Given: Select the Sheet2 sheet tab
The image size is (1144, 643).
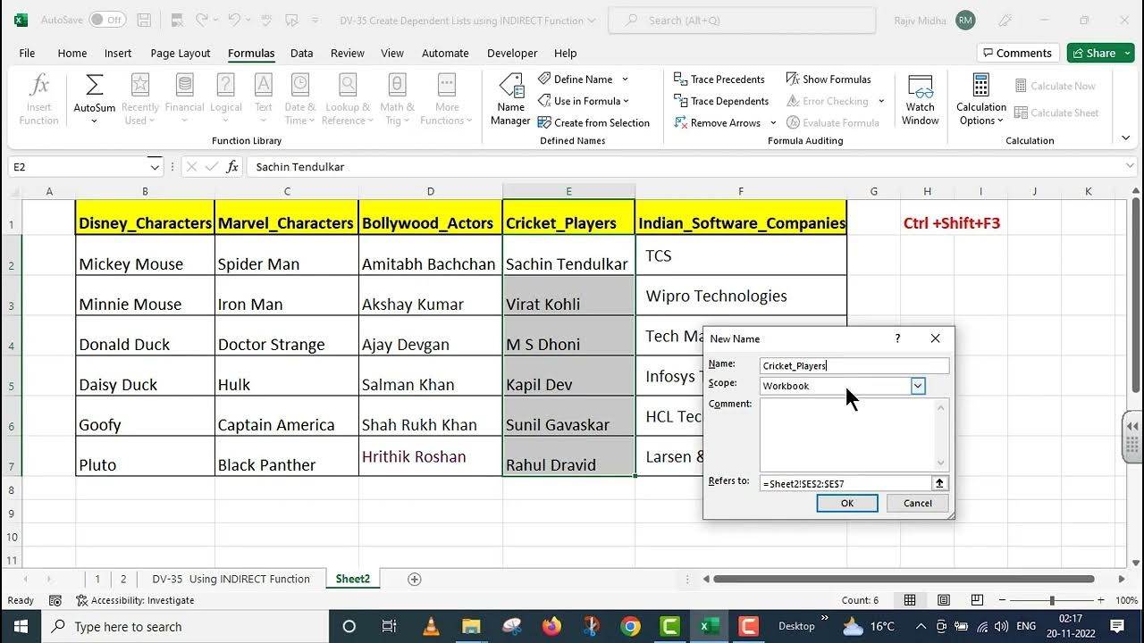Looking at the screenshot, I should 353,579.
